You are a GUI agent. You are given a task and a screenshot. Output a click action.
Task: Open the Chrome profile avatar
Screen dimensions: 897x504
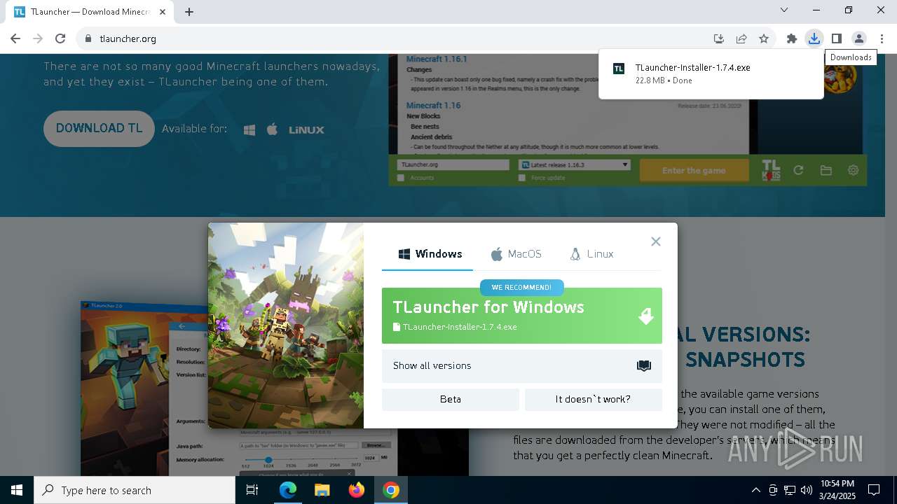[858, 38]
